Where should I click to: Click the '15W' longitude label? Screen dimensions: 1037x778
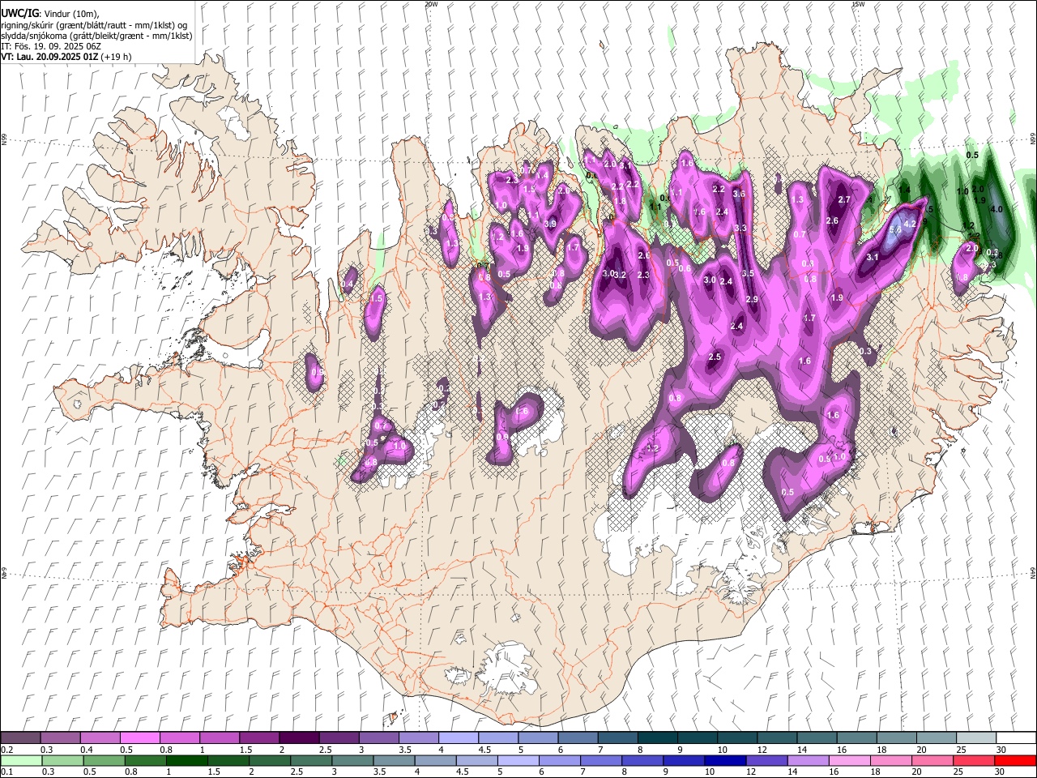coord(858,4)
